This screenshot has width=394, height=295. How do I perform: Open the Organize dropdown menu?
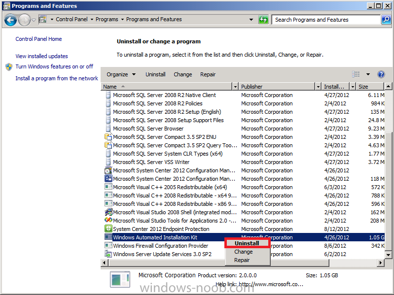pyautogui.click(x=121, y=74)
